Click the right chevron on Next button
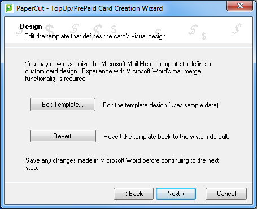 [x=183, y=194]
